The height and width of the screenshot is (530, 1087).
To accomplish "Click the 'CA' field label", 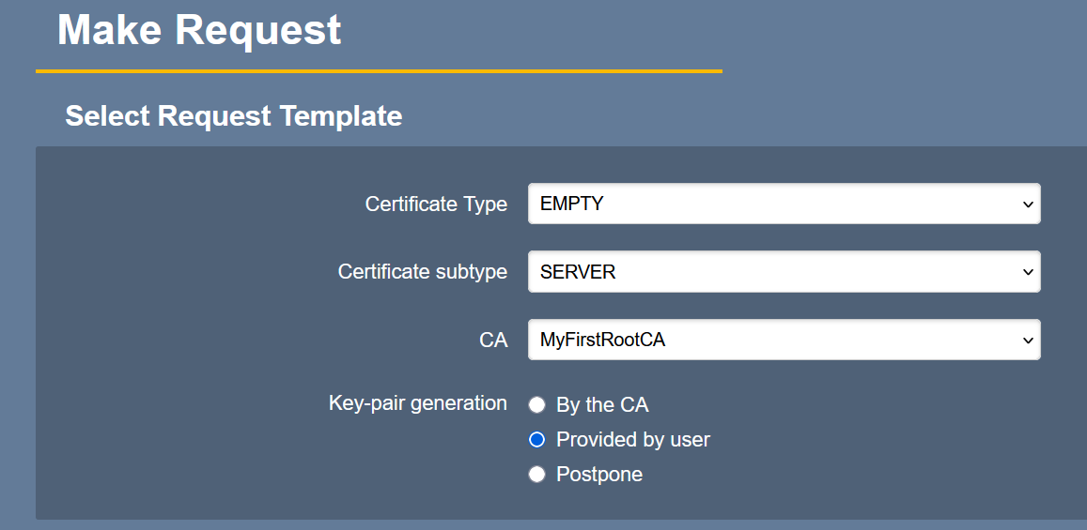I will [493, 340].
